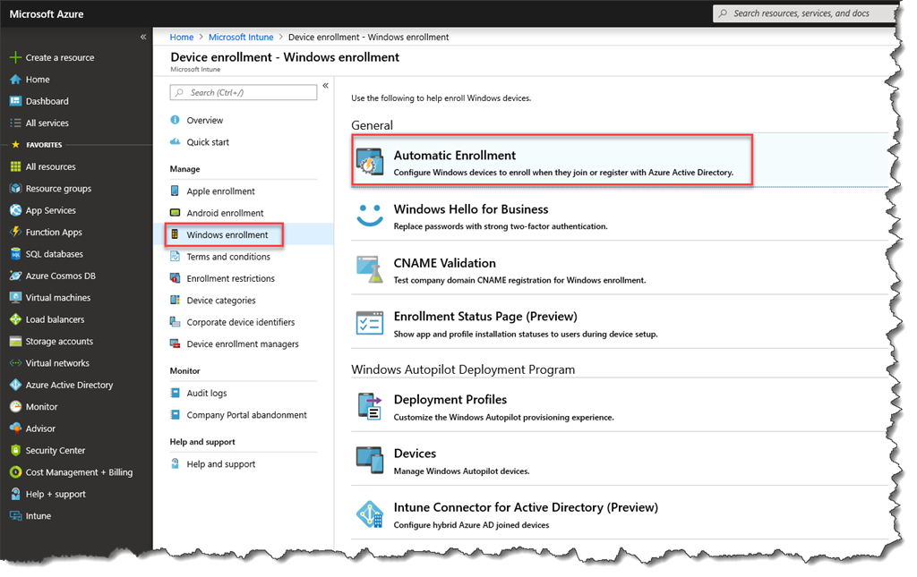Select the All resources grid icon
The image size is (917, 577).
coord(16,166)
